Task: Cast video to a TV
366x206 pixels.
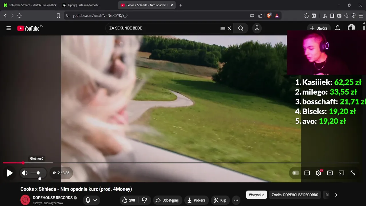Action: tap(341, 173)
